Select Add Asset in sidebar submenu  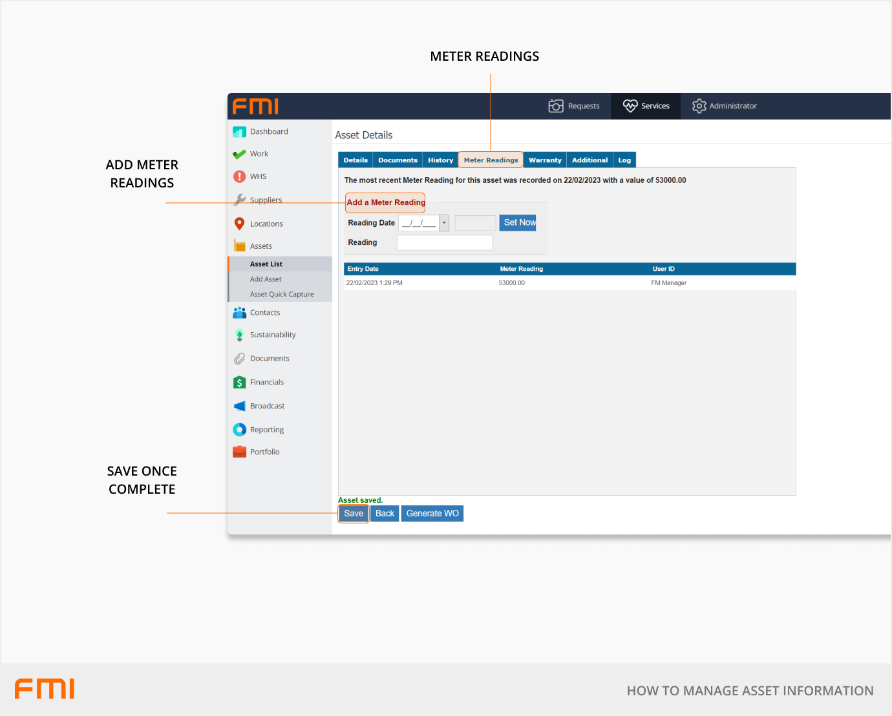tap(266, 279)
